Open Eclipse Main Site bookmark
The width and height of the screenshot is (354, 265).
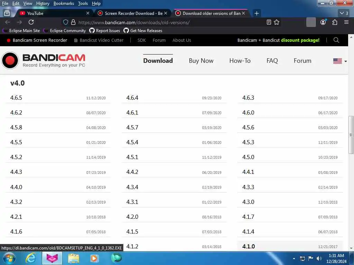tap(21, 31)
